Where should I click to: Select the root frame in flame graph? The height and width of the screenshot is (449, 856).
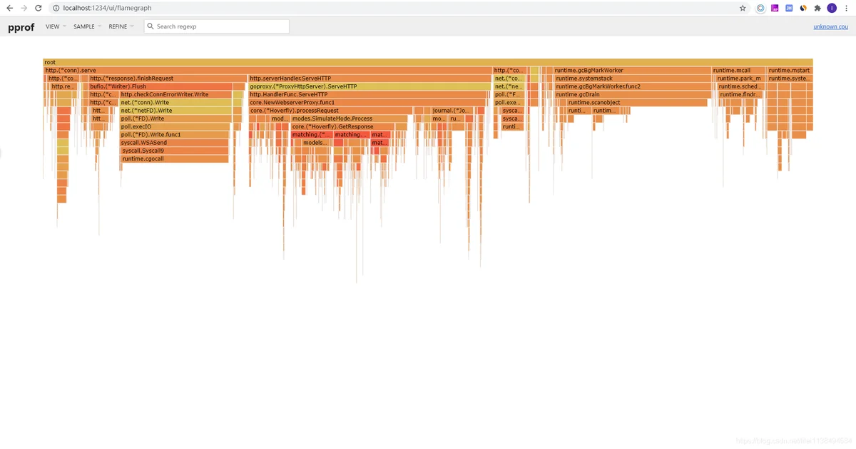tap(427, 63)
